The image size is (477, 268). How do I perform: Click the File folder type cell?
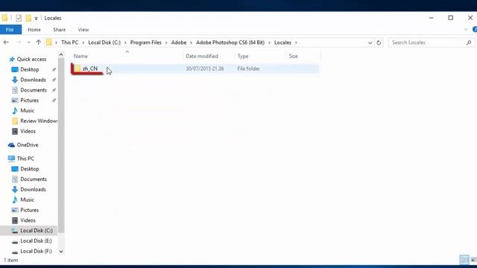[248, 69]
